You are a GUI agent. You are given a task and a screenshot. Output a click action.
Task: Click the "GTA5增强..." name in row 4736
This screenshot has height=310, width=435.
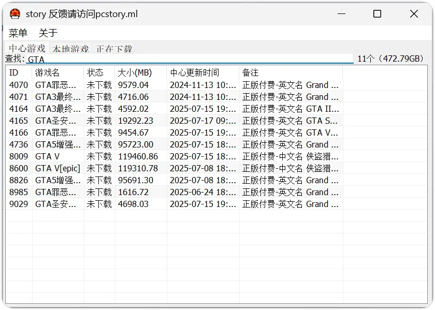[58, 144]
